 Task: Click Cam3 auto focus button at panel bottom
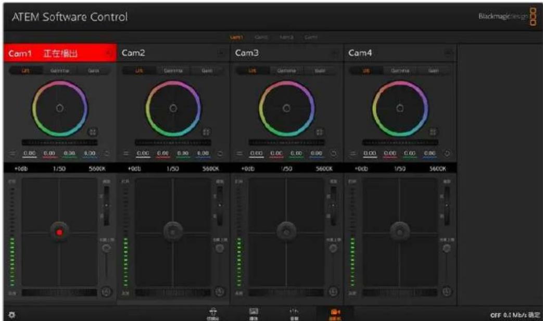(333, 291)
